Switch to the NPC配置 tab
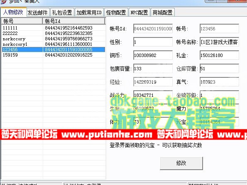 pos(139,12)
